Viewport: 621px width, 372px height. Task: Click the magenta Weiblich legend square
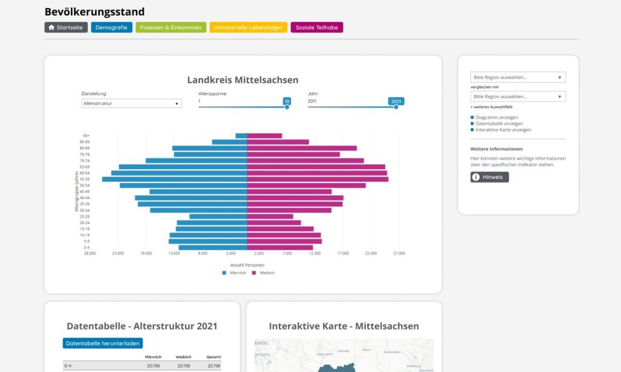[x=254, y=273]
